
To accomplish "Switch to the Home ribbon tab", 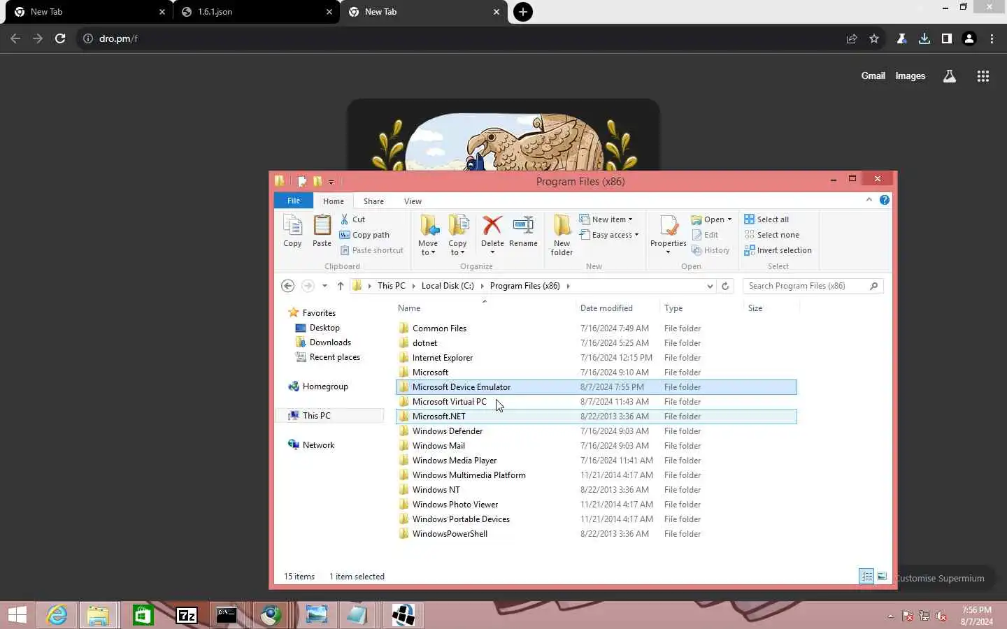I will [x=334, y=201].
